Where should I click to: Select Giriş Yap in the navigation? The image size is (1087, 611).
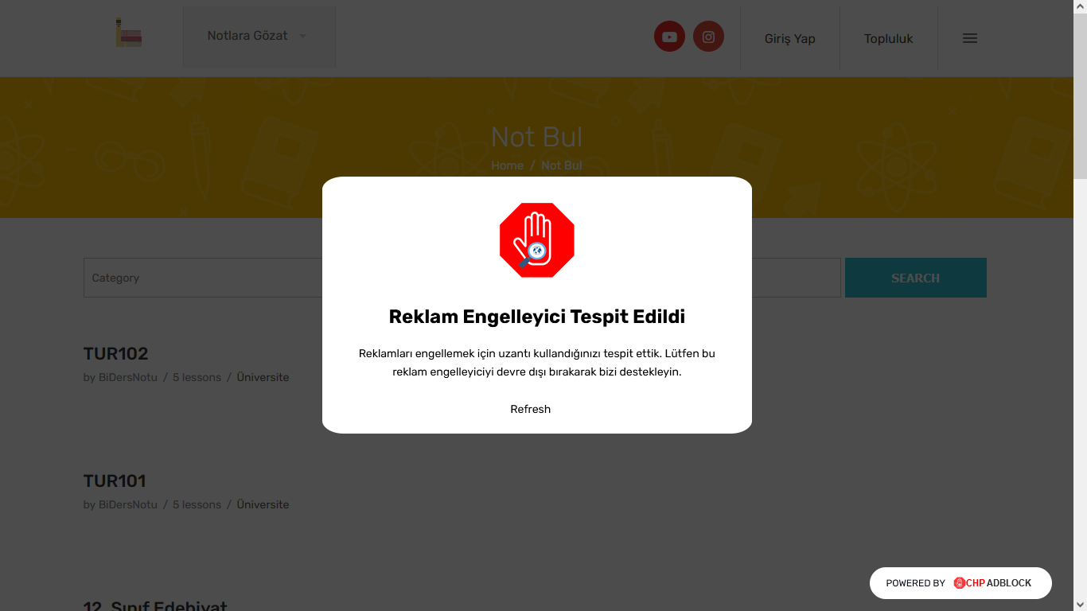(x=789, y=38)
